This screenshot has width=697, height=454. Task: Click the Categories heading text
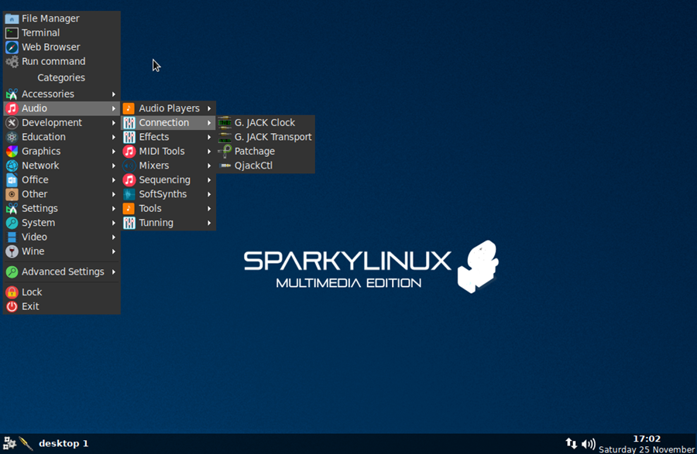pos(61,77)
